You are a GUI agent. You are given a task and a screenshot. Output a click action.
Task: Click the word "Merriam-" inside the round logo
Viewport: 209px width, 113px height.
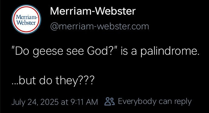(26, 17)
